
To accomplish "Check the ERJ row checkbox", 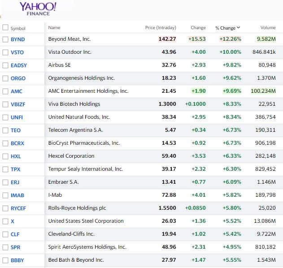I will pyautogui.click(x=5, y=182).
